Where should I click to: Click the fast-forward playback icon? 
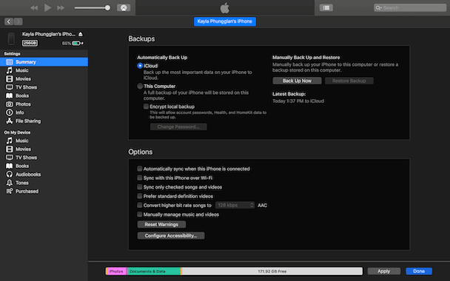click(61, 7)
